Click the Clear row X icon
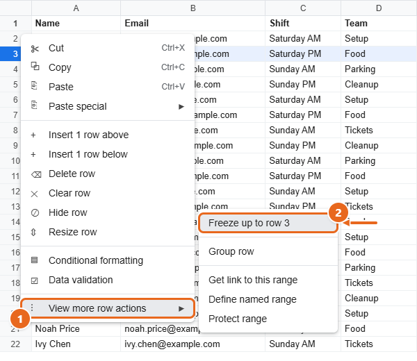The width and height of the screenshot is (417, 361). [x=34, y=194]
